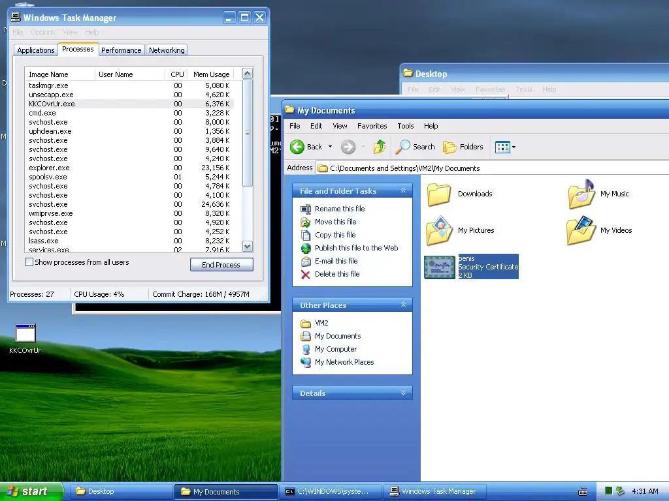Enable Show processes from all users checkbox
The height and width of the screenshot is (501, 669).
point(29,262)
